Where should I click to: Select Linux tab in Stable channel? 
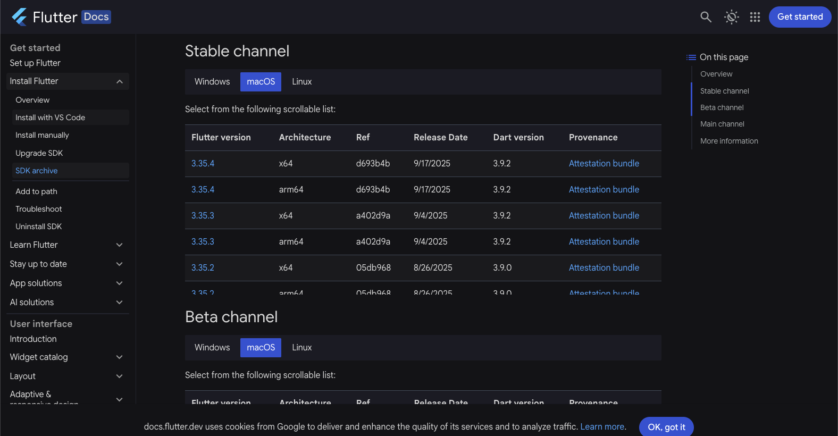click(301, 82)
